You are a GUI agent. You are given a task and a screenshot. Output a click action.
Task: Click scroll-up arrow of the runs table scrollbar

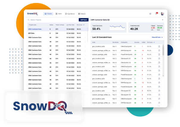[x=163, y=45]
